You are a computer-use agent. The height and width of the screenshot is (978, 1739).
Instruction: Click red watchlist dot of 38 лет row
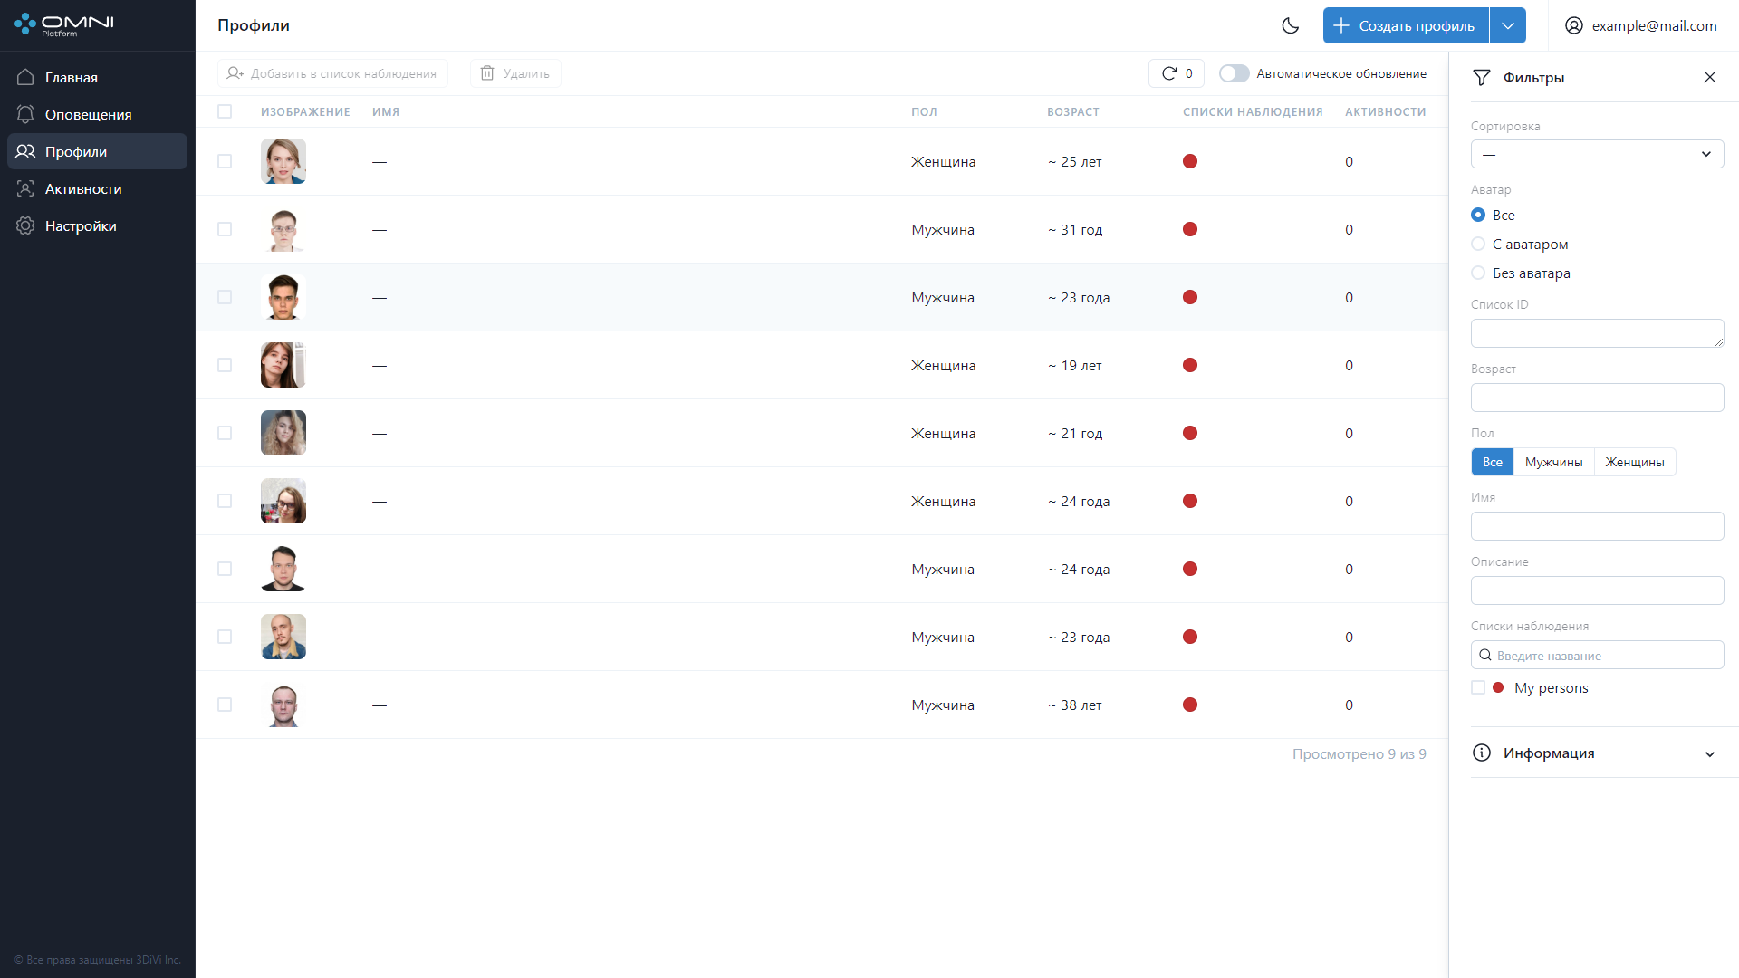pos(1190,705)
